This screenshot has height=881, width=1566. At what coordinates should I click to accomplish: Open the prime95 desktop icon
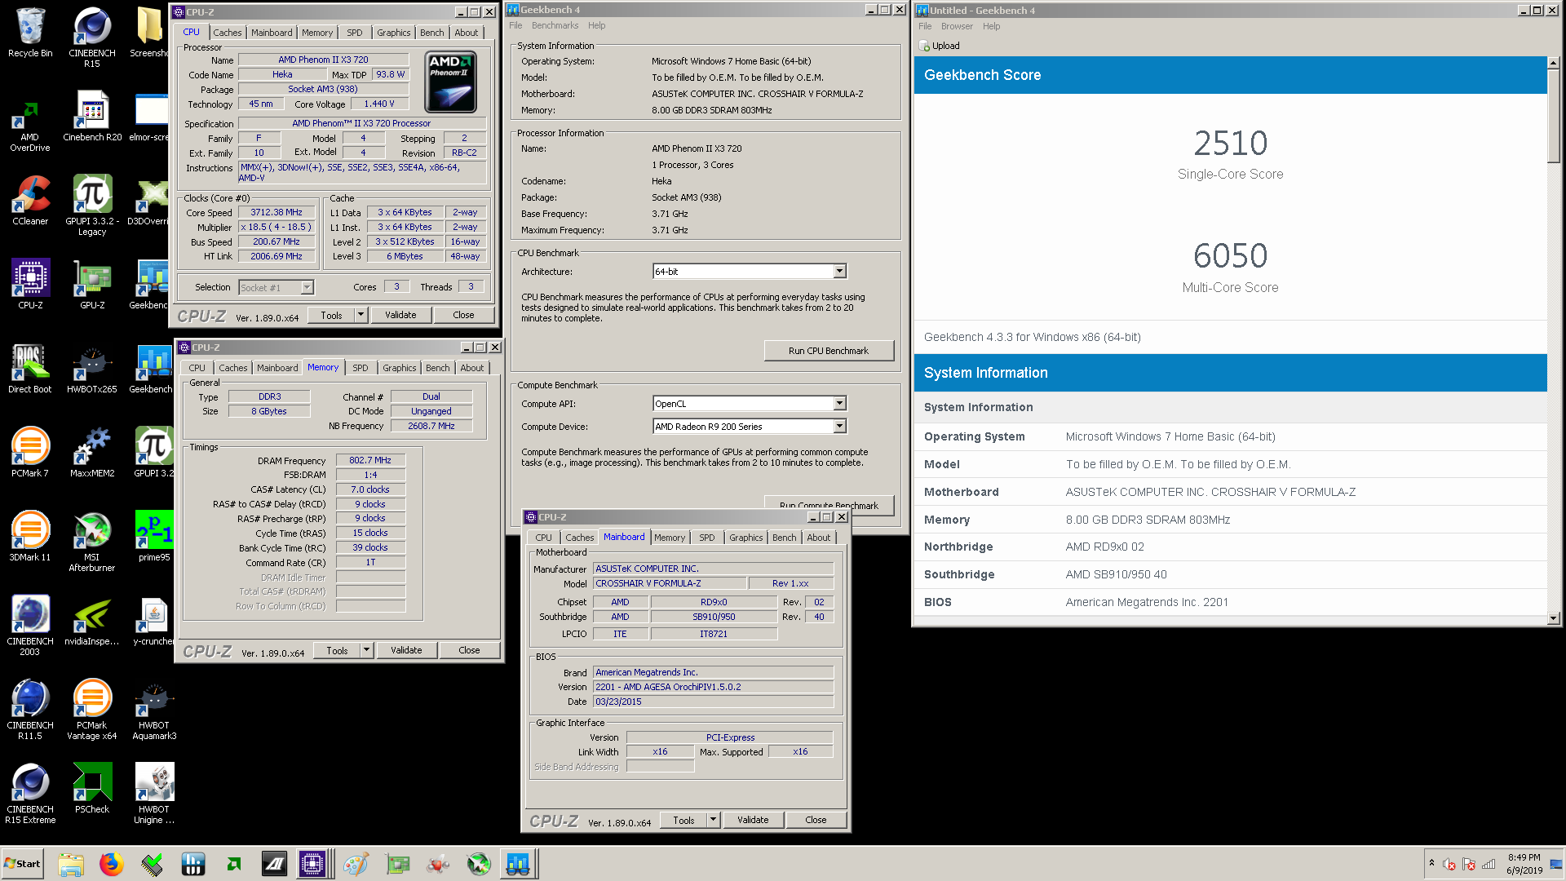coord(154,536)
